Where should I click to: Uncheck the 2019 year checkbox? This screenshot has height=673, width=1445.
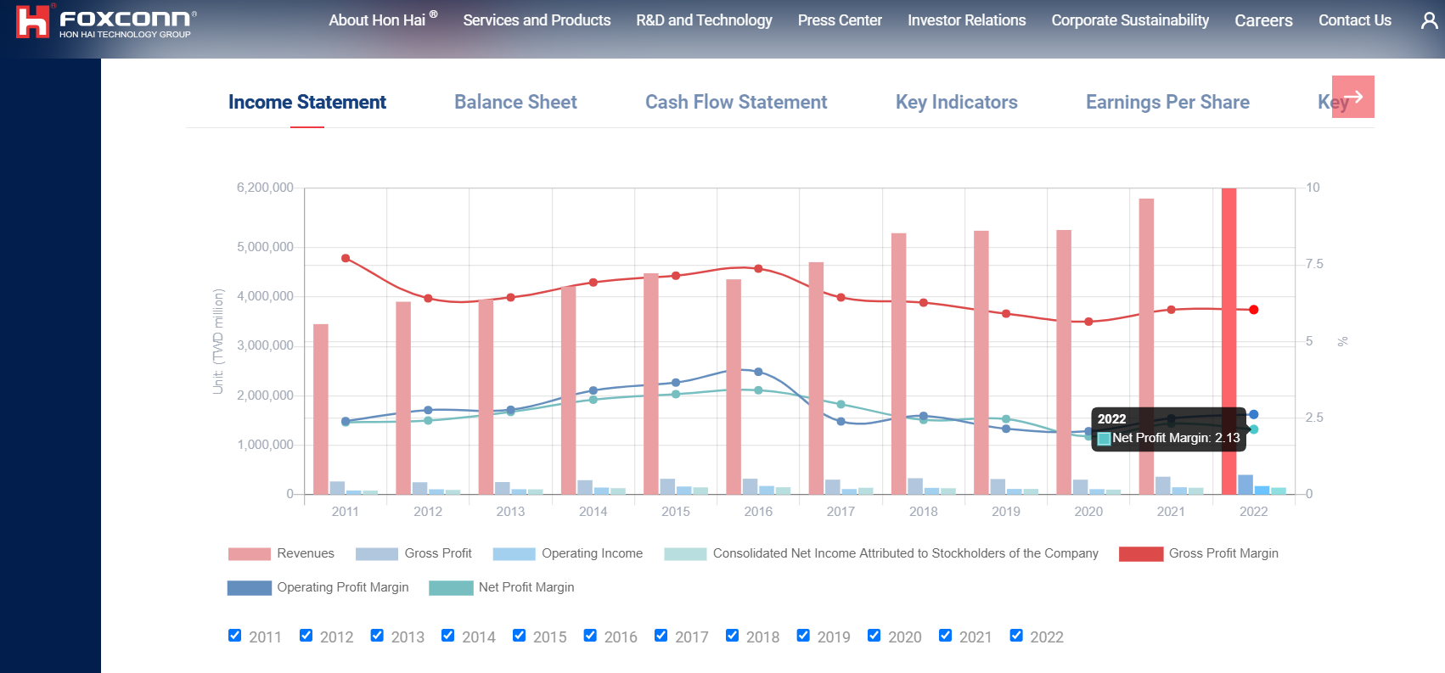[x=803, y=636]
